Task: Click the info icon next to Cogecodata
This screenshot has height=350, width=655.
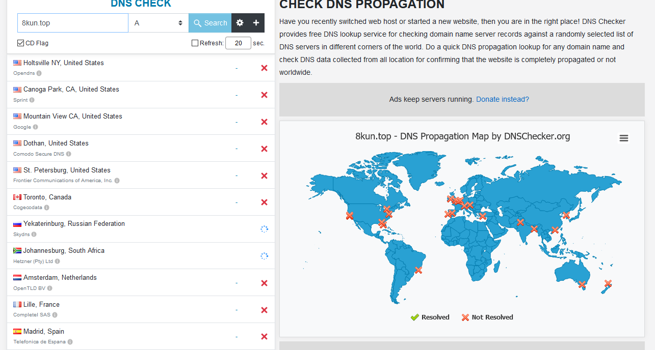Action: 47,208
